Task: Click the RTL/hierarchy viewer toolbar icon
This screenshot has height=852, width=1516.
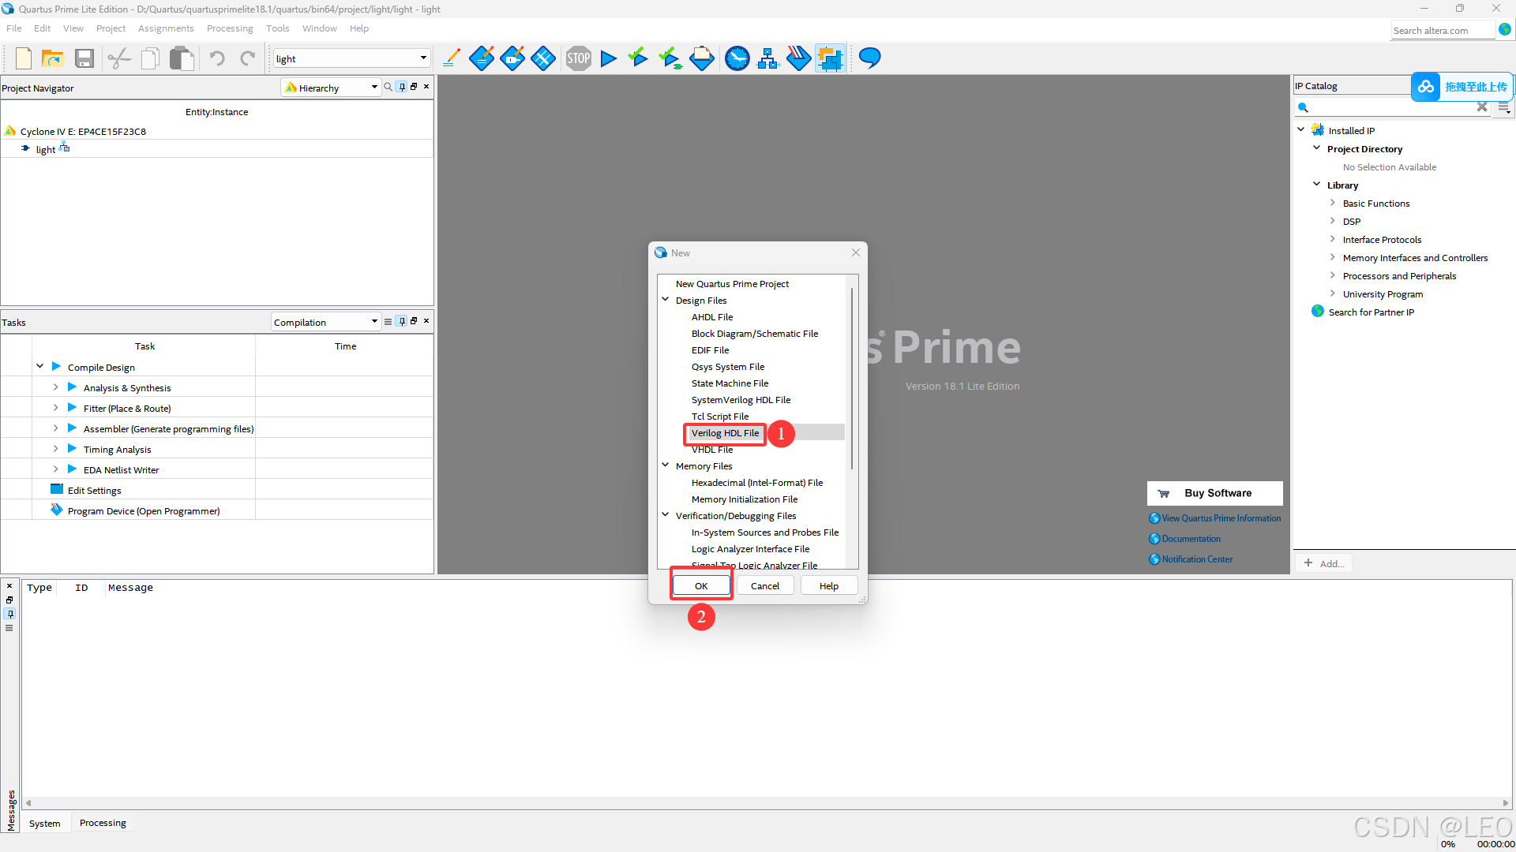Action: click(767, 58)
